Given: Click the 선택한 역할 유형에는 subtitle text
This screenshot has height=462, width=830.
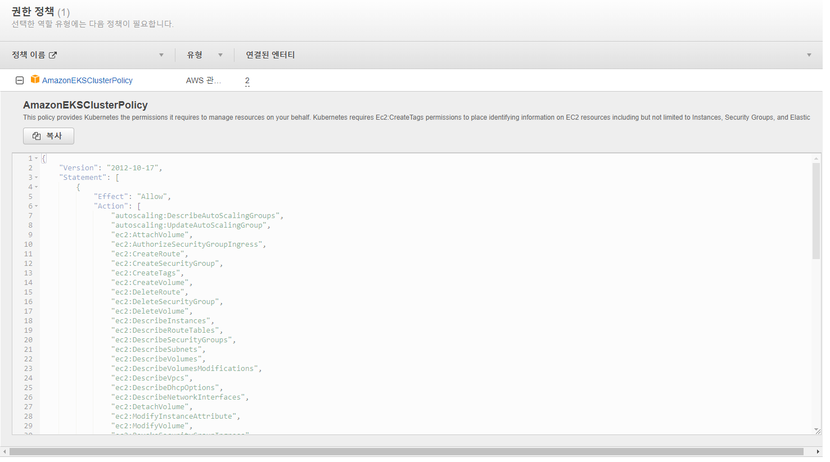Looking at the screenshot, I should click(93, 24).
